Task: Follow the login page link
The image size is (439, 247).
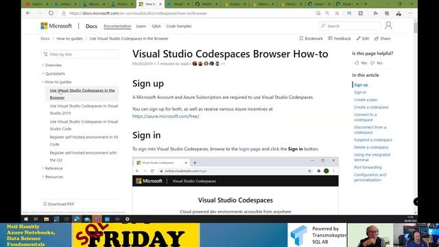Action: [x=250, y=149]
